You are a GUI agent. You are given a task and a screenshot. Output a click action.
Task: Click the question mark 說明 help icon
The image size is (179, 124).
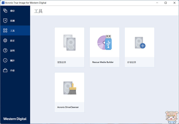(x=5, y=50)
